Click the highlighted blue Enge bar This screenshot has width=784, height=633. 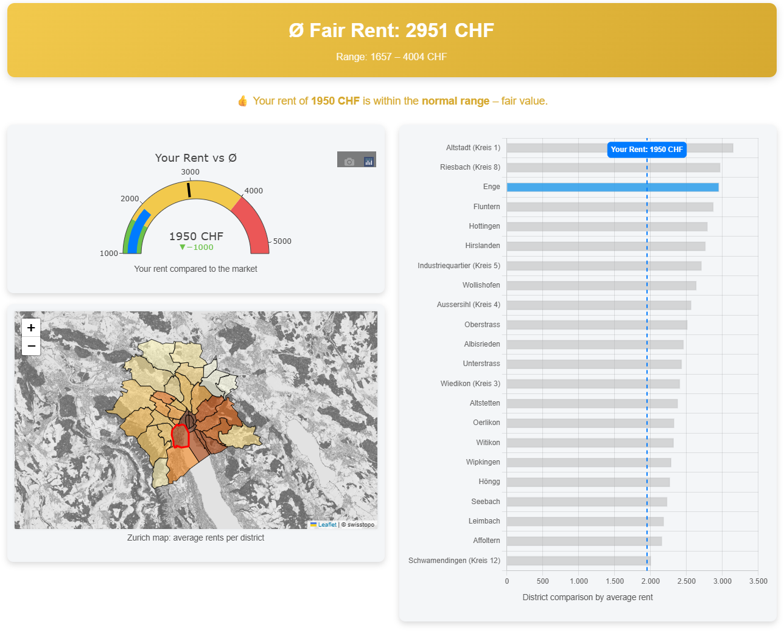point(612,187)
